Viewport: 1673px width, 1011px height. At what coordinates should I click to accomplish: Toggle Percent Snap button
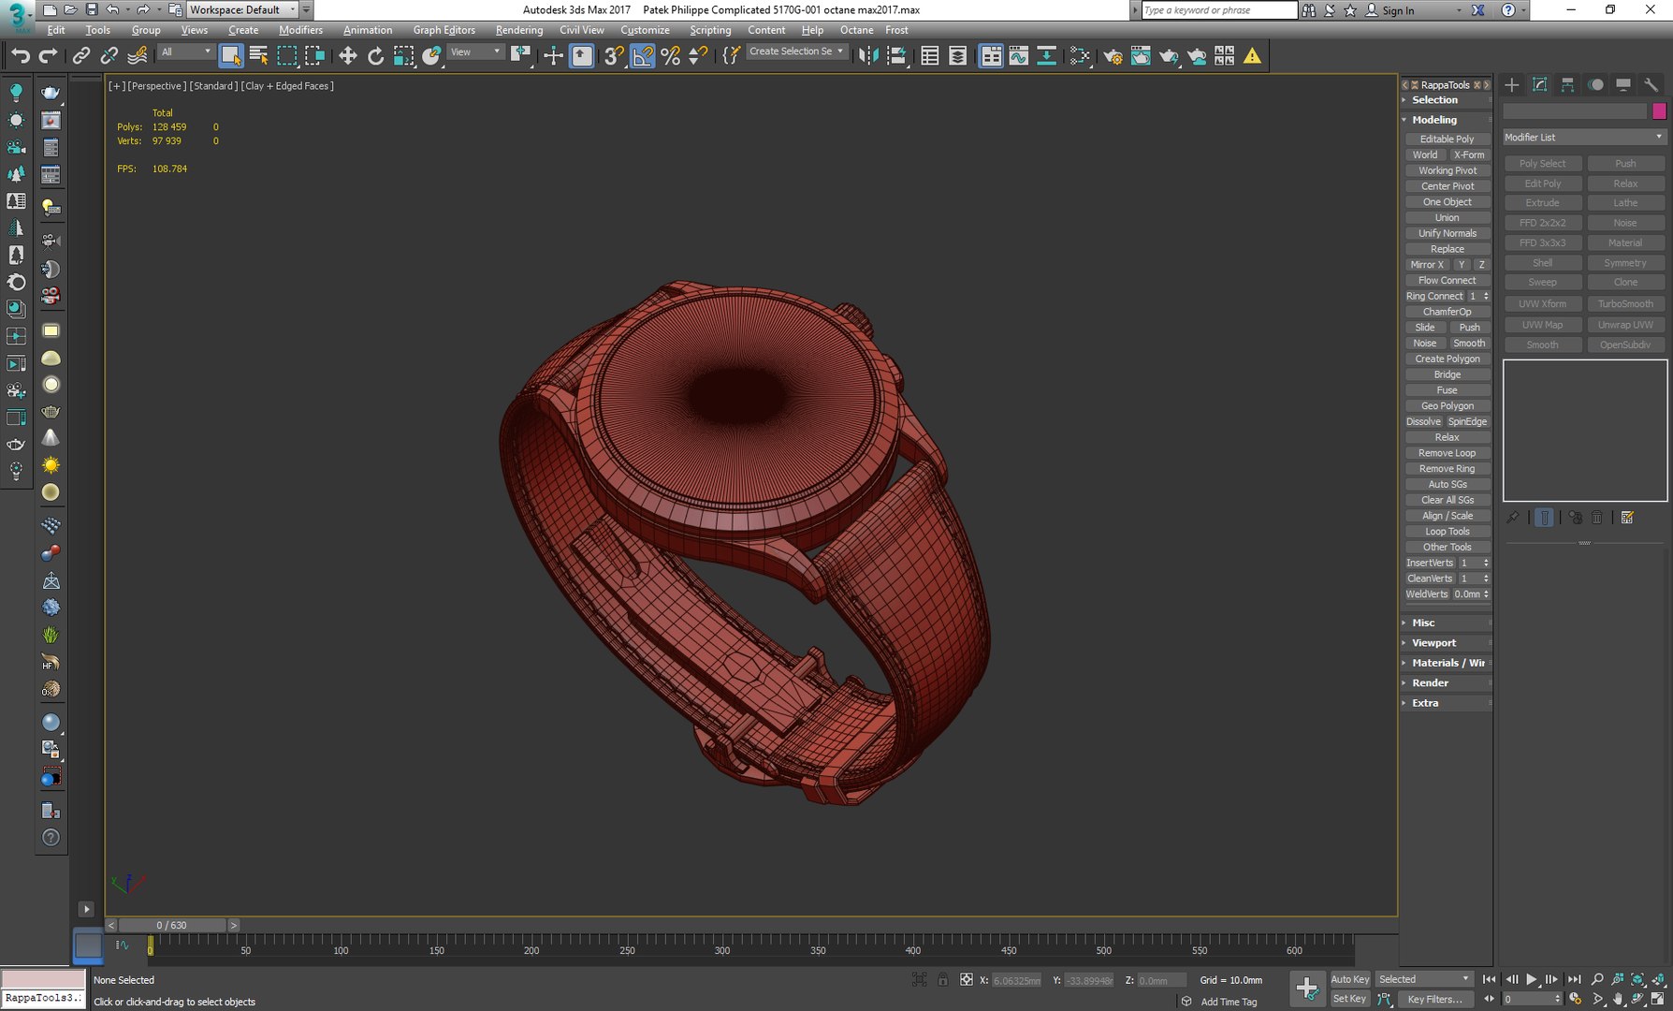tap(670, 56)
